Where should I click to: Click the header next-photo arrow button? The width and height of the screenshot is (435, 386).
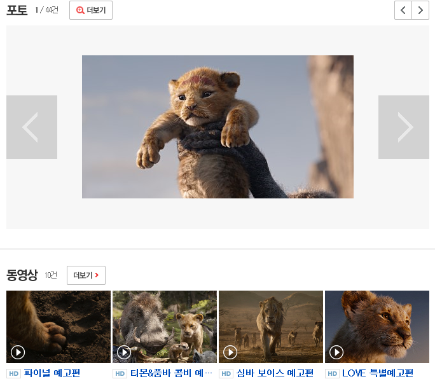click(x=420, y=10)
